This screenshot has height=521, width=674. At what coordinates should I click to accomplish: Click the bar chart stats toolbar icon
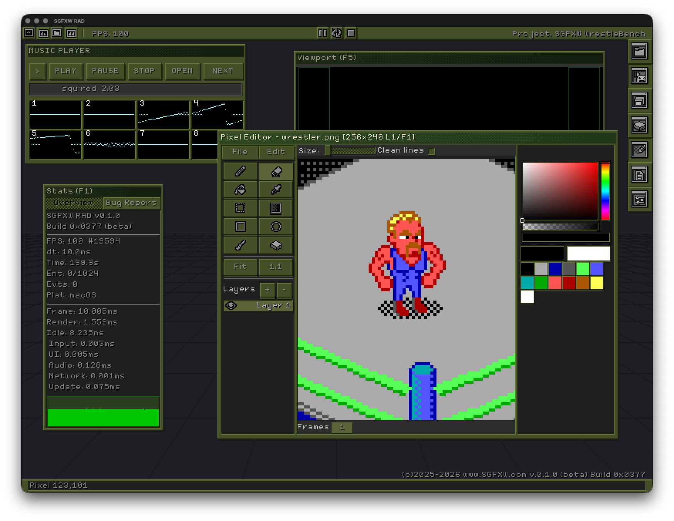[x=44, y=33]
